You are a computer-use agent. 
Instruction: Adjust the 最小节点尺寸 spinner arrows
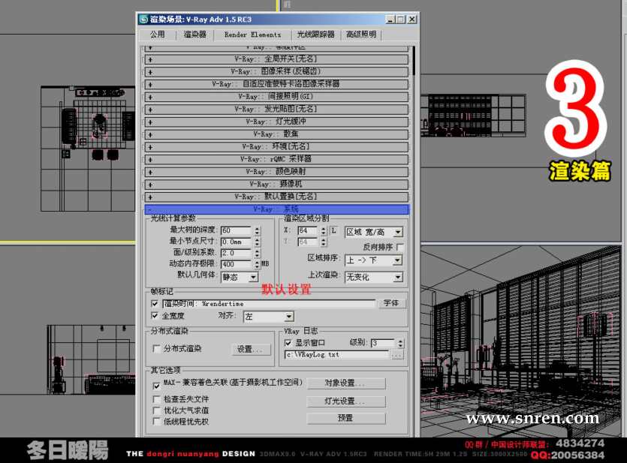pyautogui.click(x=257, y=242)
